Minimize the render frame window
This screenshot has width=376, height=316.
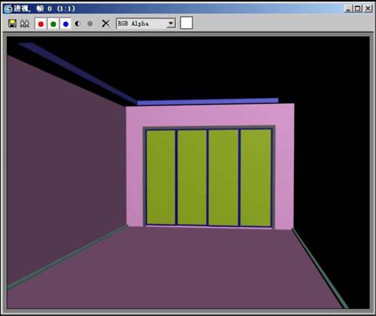coord(348,9)
